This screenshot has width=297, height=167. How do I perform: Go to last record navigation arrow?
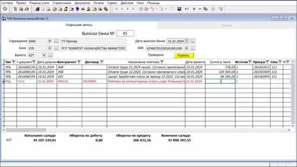point(133,9)
